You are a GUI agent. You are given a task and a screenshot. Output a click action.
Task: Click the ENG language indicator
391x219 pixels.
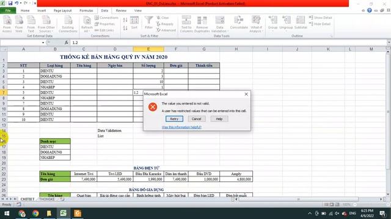pyautogui.click(x=353, y=214)
